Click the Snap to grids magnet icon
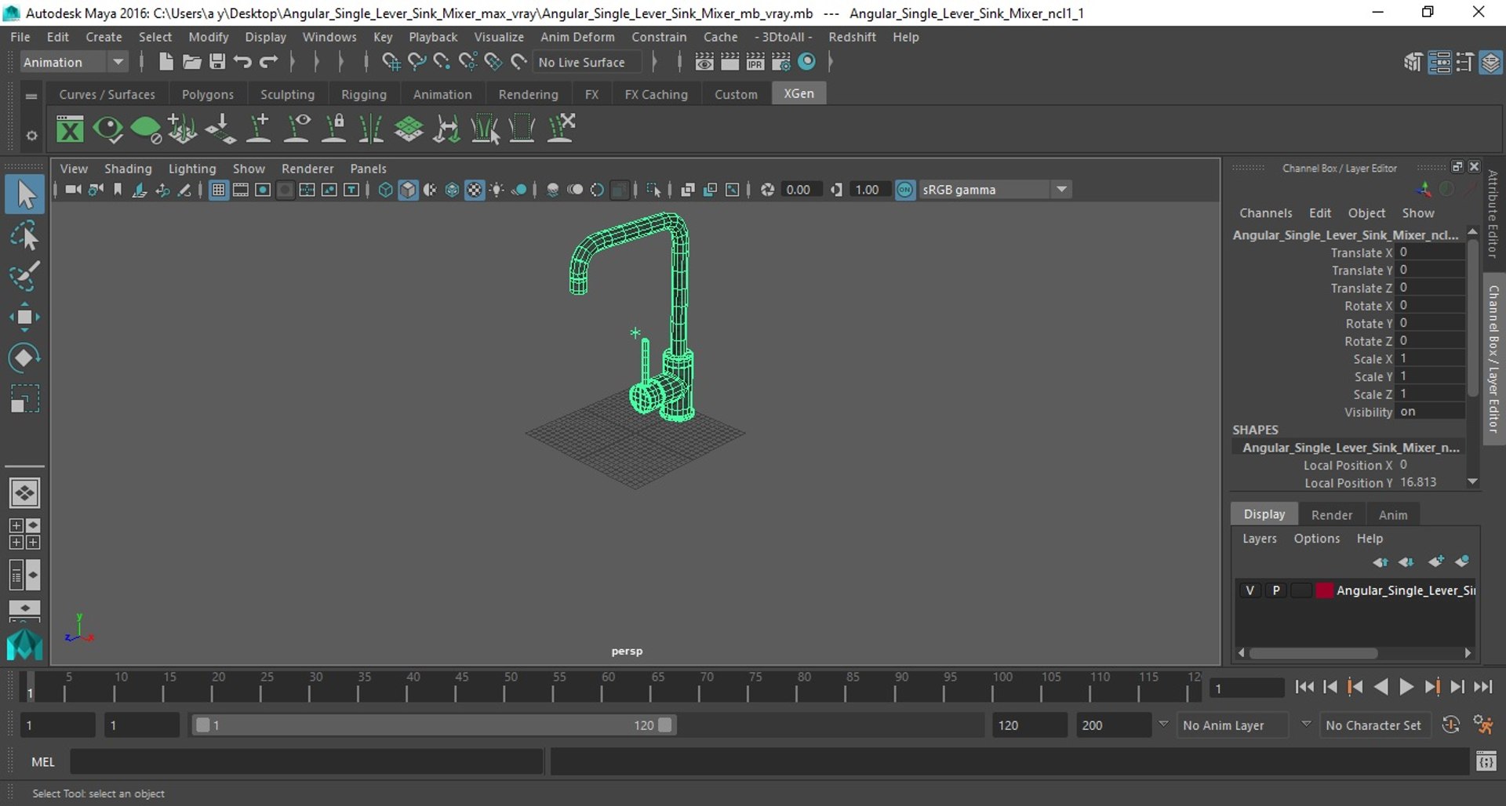Screen dimensions: 1506x806 pos(391,62)
